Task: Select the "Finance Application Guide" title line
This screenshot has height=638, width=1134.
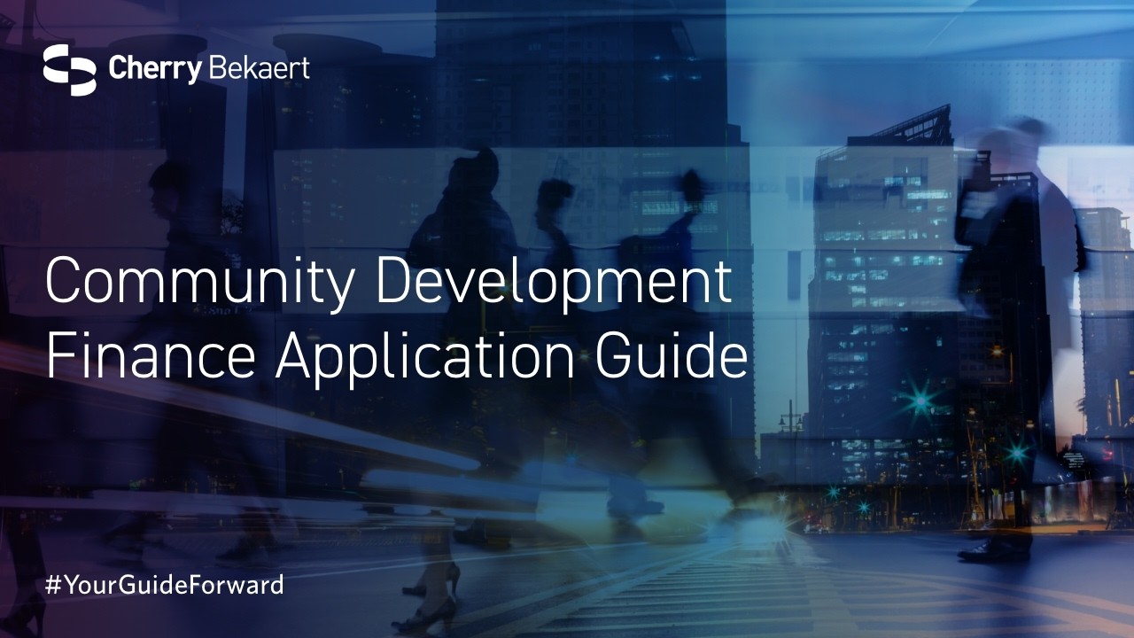Action: pos(396,356)
